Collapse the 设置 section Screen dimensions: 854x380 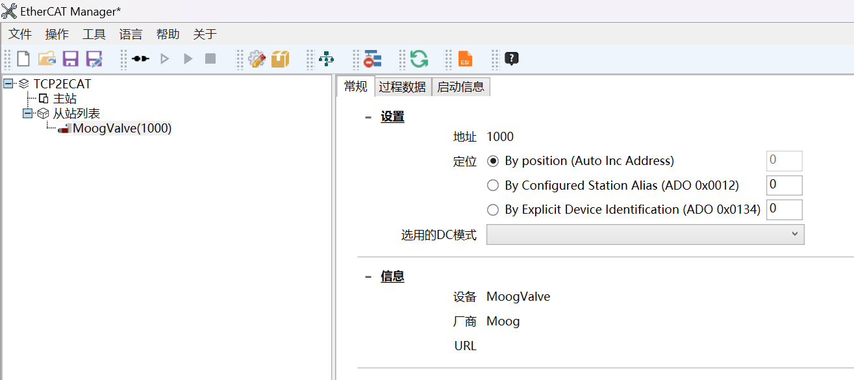(x=368, y=118)
